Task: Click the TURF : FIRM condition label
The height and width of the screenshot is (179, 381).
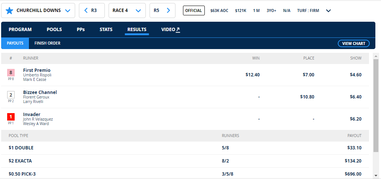Action: click(308, 10)
